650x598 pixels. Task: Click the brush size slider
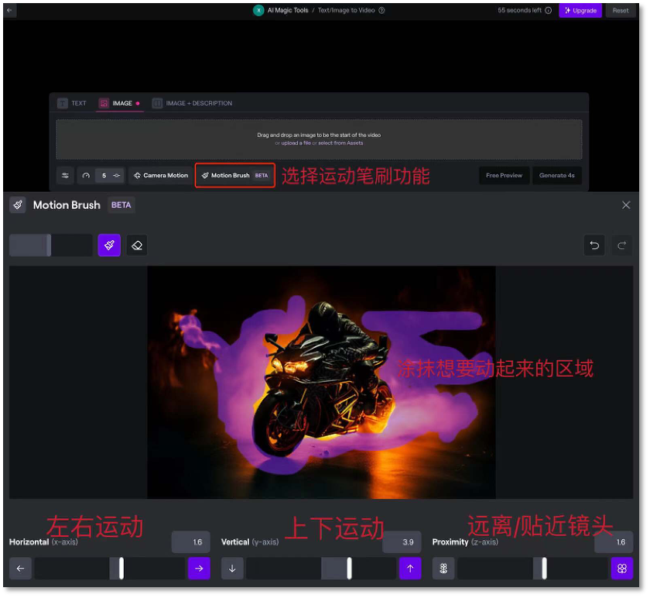click(50, 246)
